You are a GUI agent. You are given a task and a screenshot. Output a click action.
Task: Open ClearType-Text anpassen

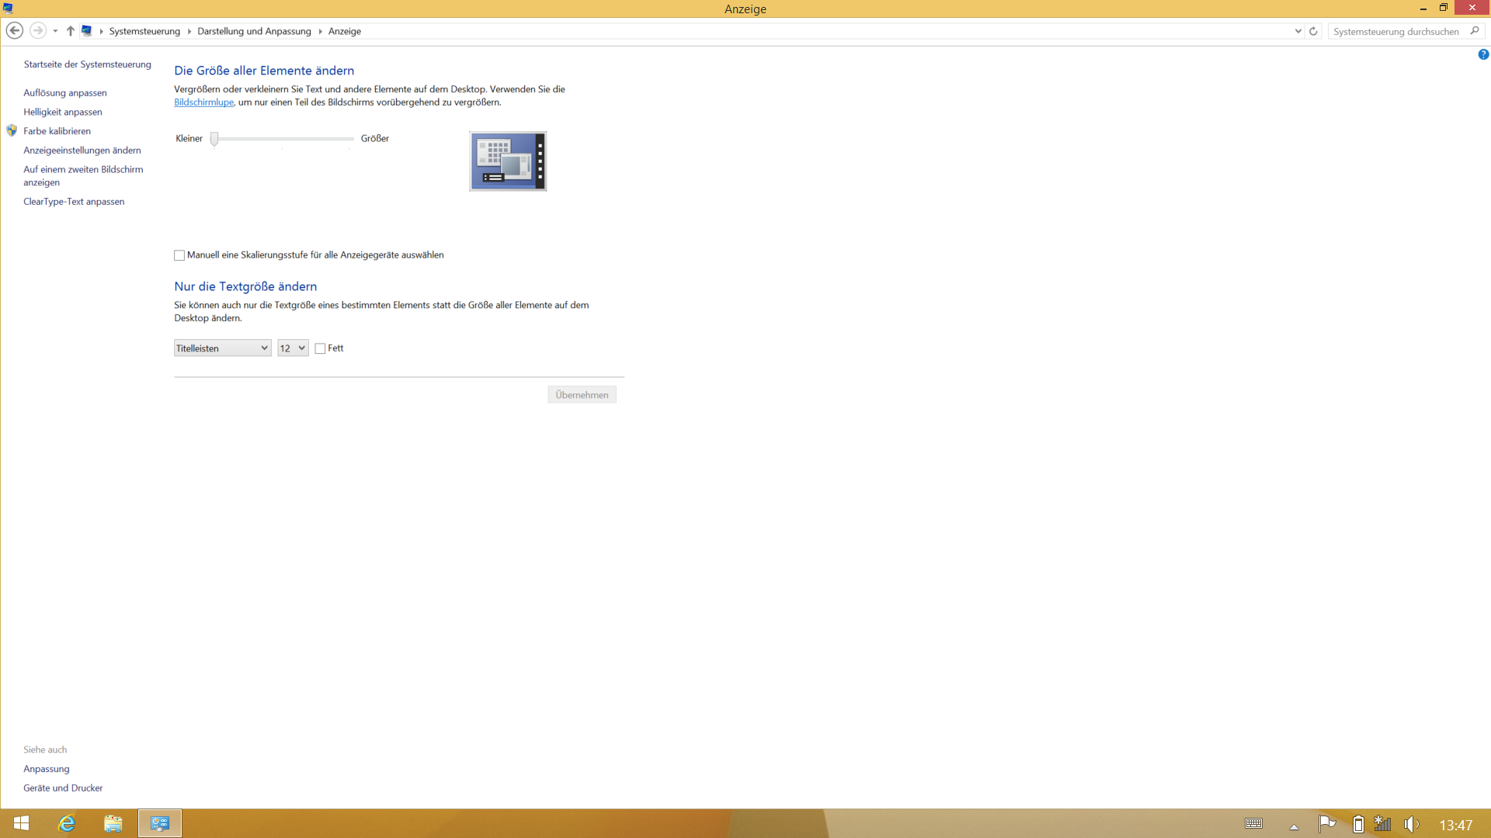[x=74, y=201]
